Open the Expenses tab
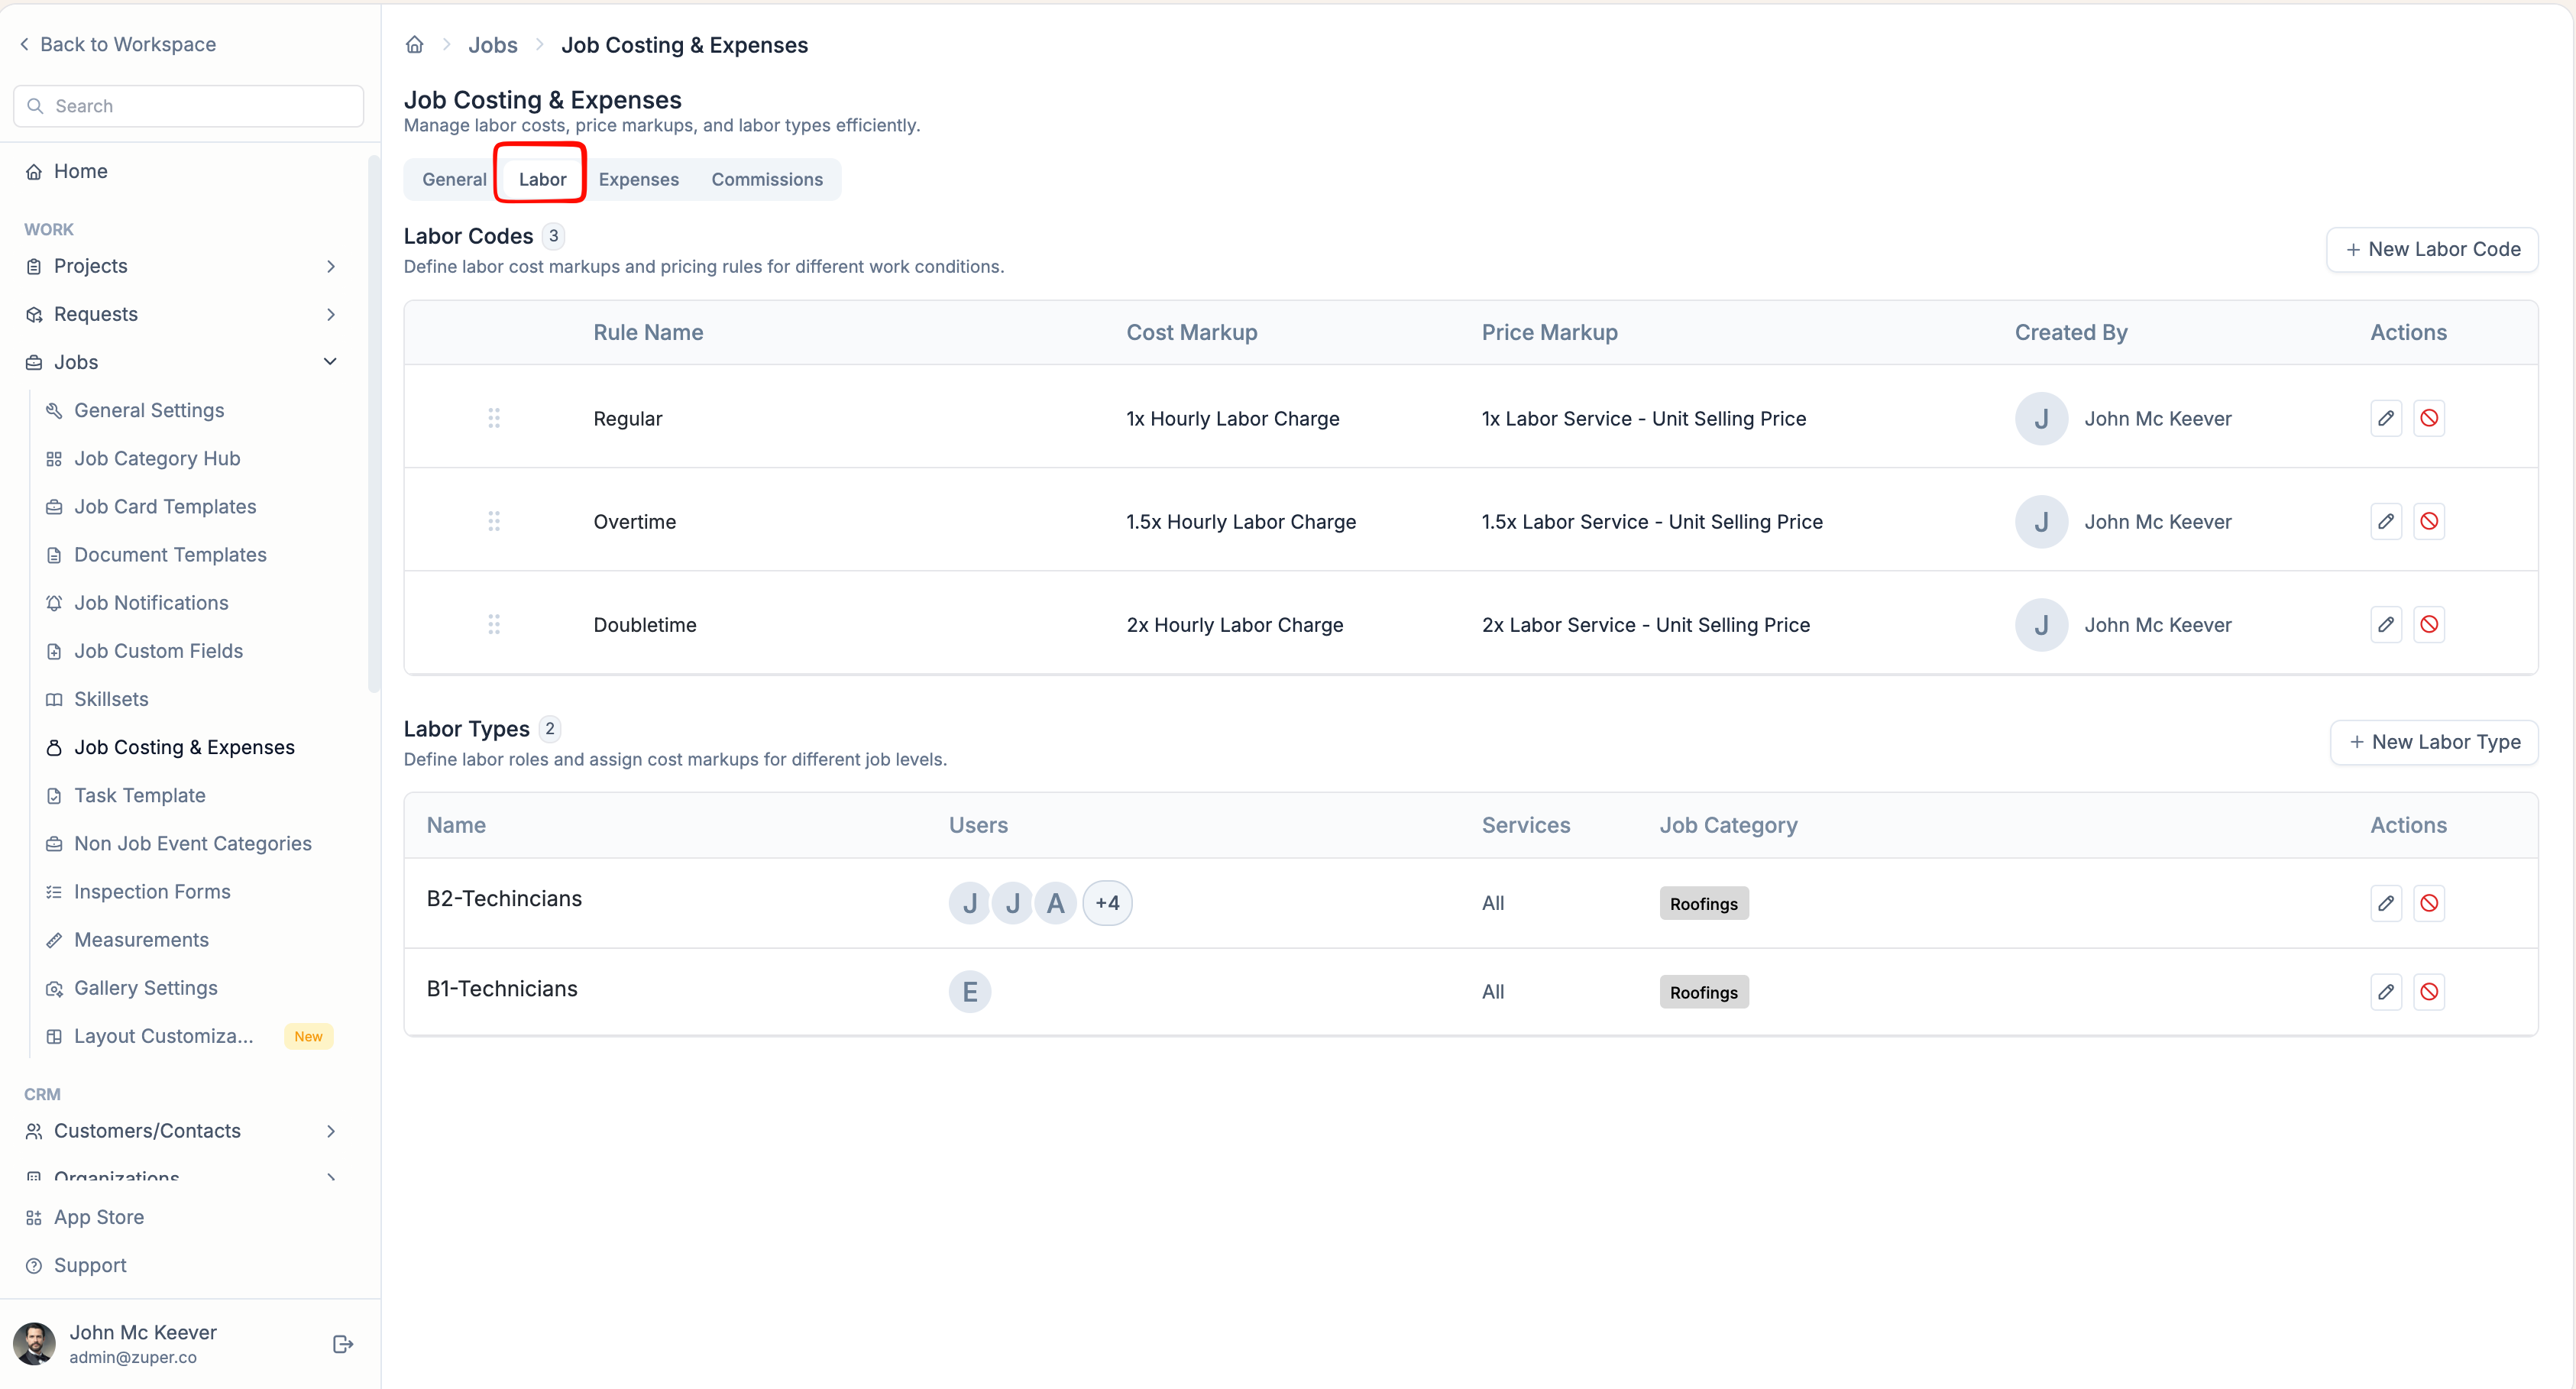The image size is (2576, 1389). pyautogui.click(x=639, y=179)
